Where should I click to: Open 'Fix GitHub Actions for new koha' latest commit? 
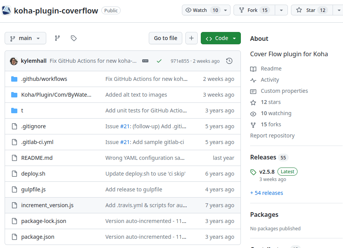coord(93,61)
